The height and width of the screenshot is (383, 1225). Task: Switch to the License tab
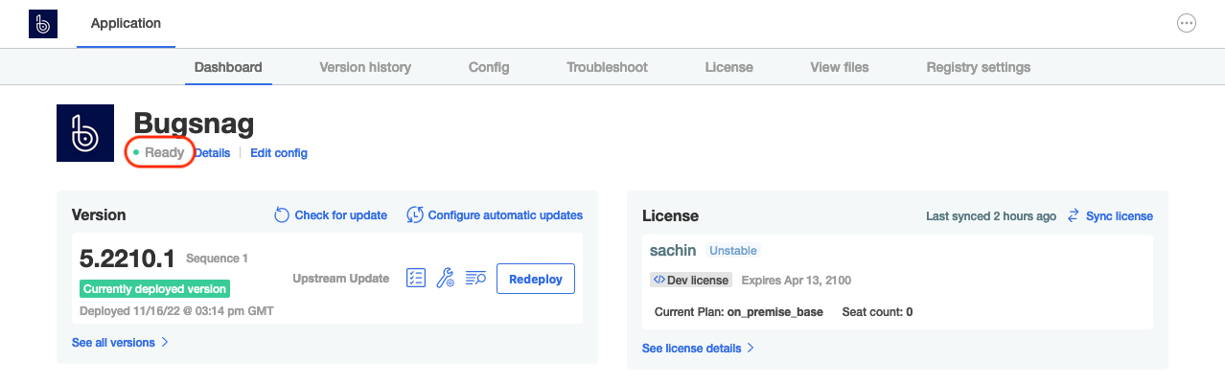728,67
